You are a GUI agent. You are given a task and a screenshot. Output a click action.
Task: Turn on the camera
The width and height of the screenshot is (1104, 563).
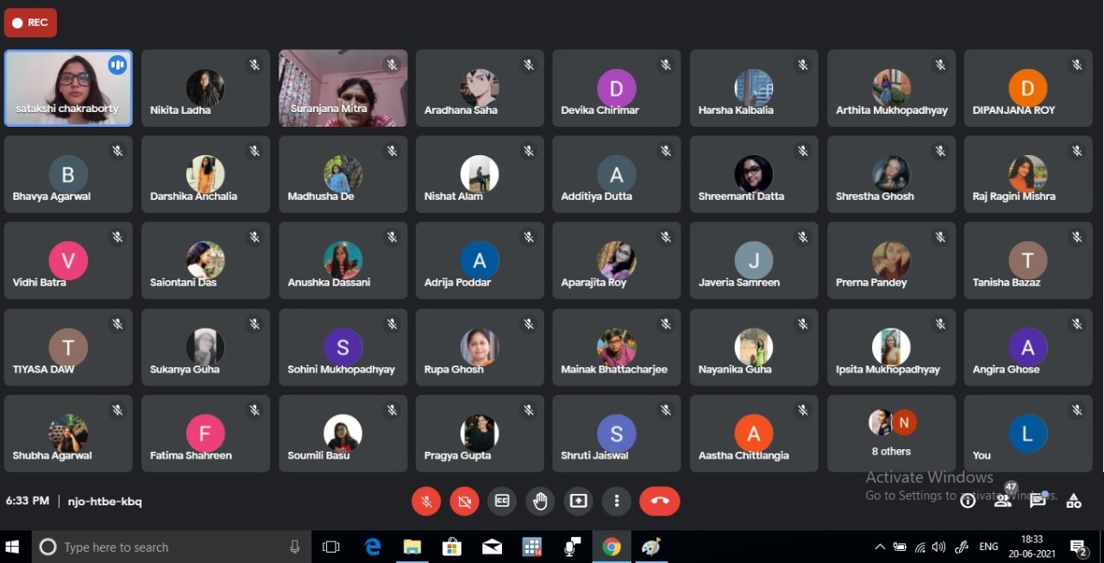(x=464, y=501)
